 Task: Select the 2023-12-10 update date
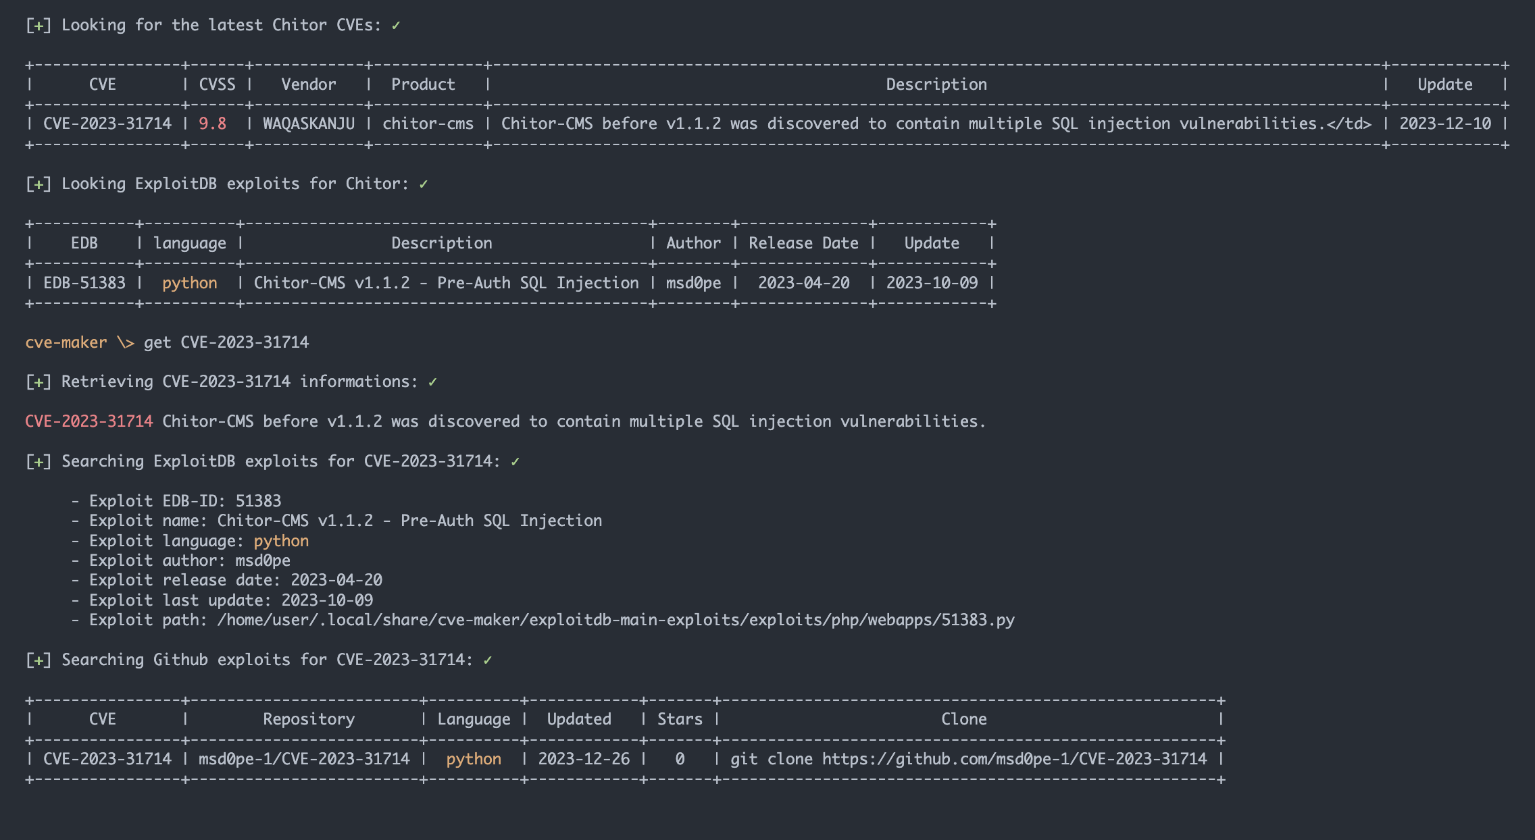click(x=1444, y=124)
